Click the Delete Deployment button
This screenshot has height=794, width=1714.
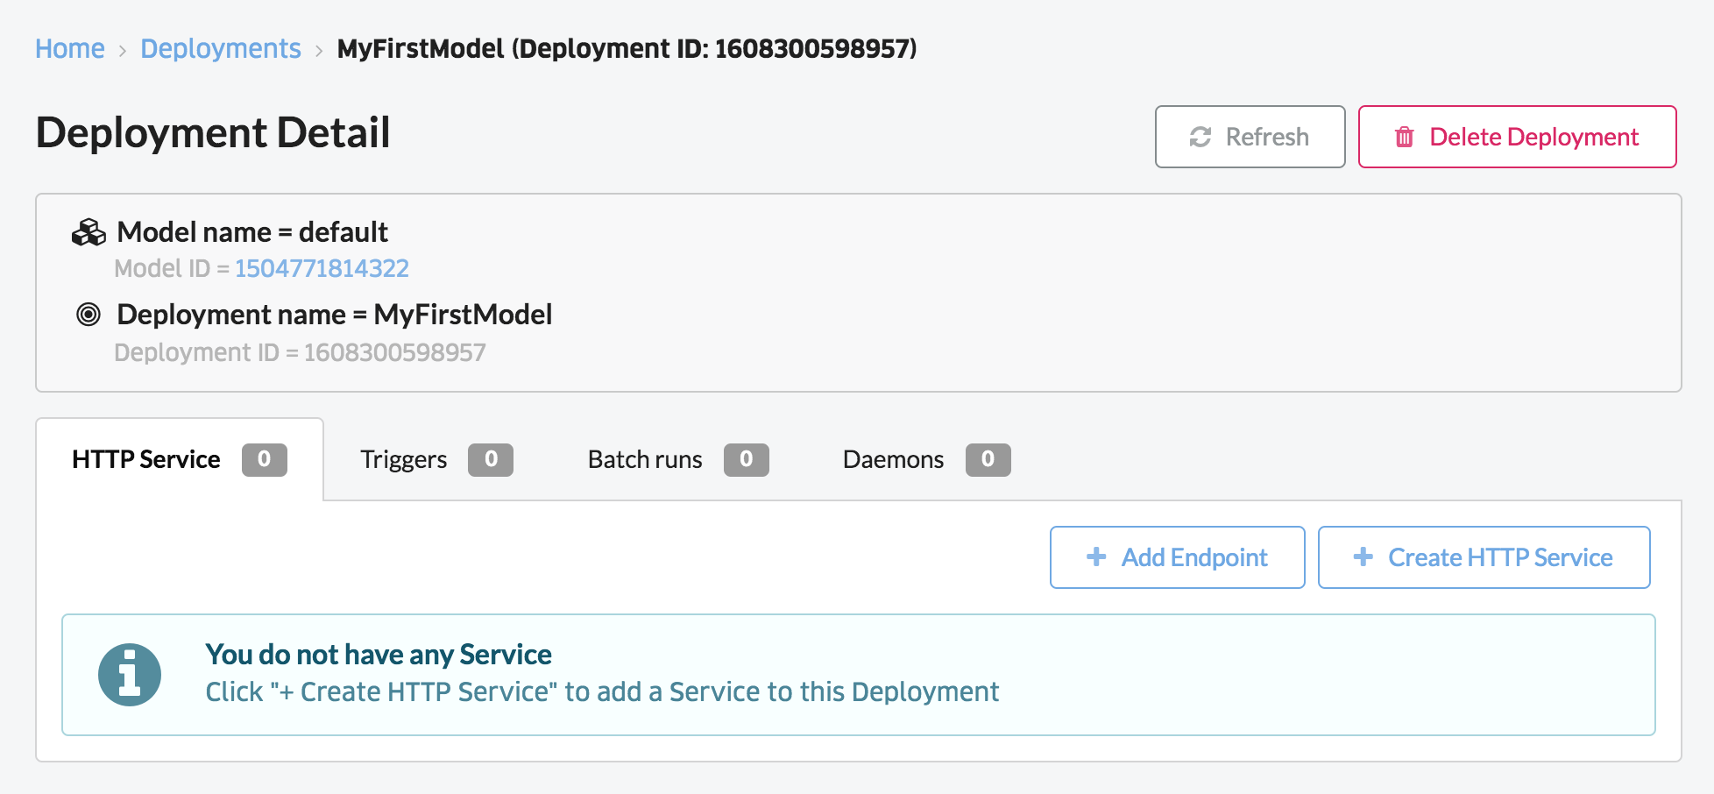tap(1517, 137)
